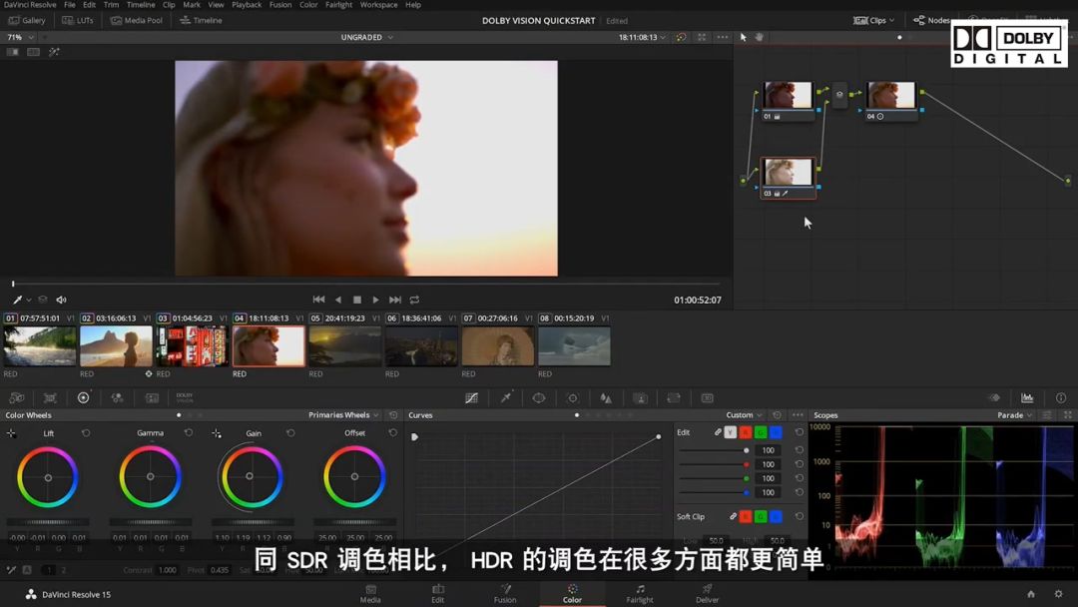Open the DaVinci Resolve application menu

click(30, 5)
